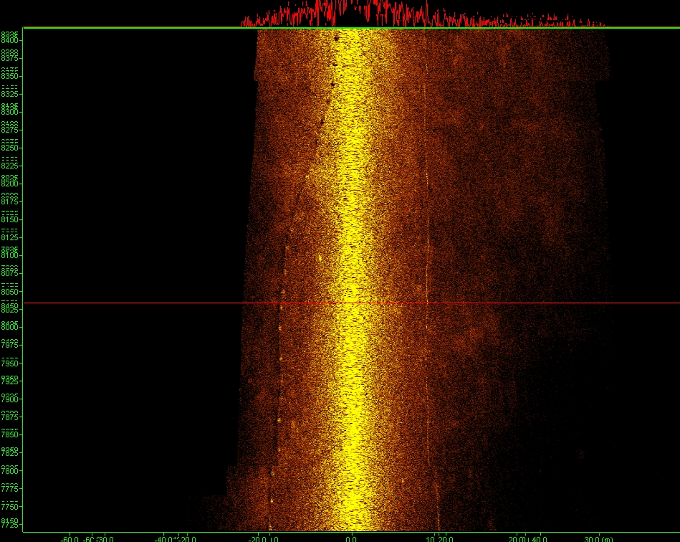Click the 7750 label on left axis
The width and height of the screenshot is (680, 542).
pyautogui.click(x=10, y=507)
